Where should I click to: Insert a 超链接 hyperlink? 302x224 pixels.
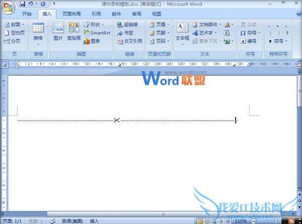point(127,25)
